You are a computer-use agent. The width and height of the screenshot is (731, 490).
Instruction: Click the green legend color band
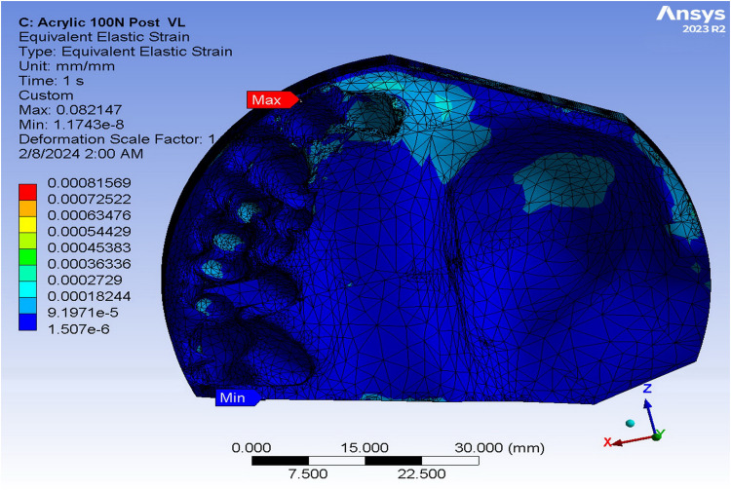[x=27, y=257]
